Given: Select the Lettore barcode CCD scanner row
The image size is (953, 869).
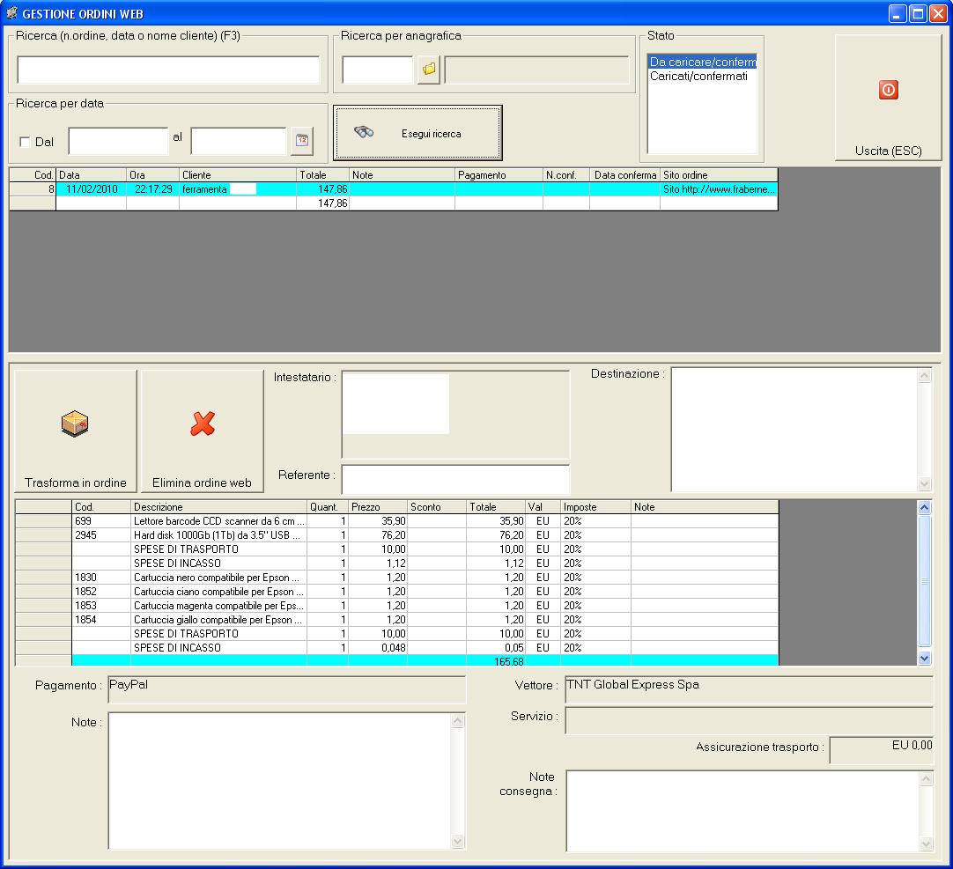Looking at the screenshot, I should coord(396,521).
